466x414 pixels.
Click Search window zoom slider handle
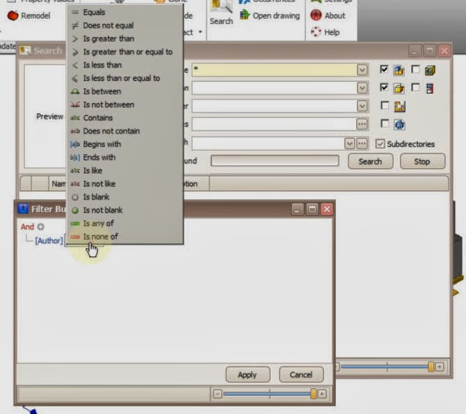(431, 367)
